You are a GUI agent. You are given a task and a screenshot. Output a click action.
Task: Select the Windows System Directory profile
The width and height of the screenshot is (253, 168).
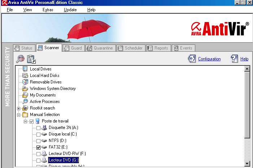[53, 89]
